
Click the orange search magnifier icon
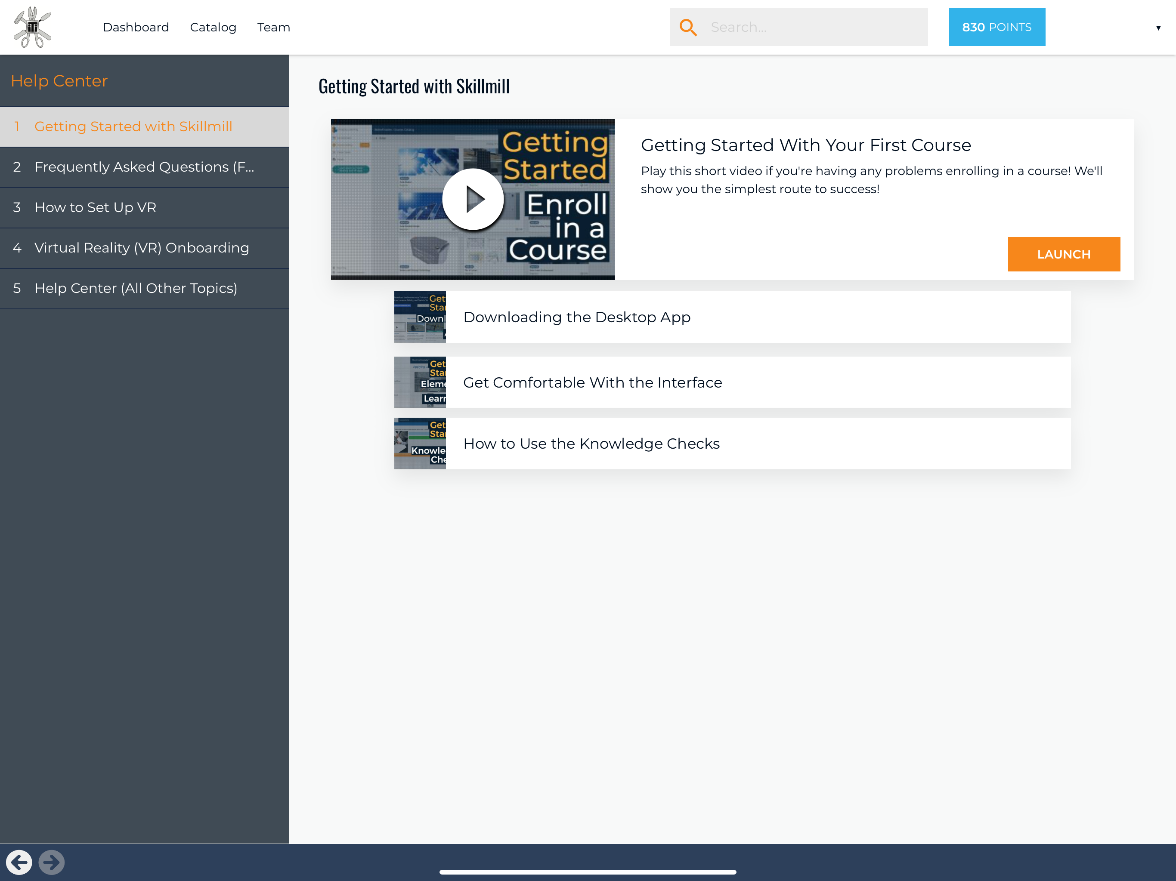[688, 27]
